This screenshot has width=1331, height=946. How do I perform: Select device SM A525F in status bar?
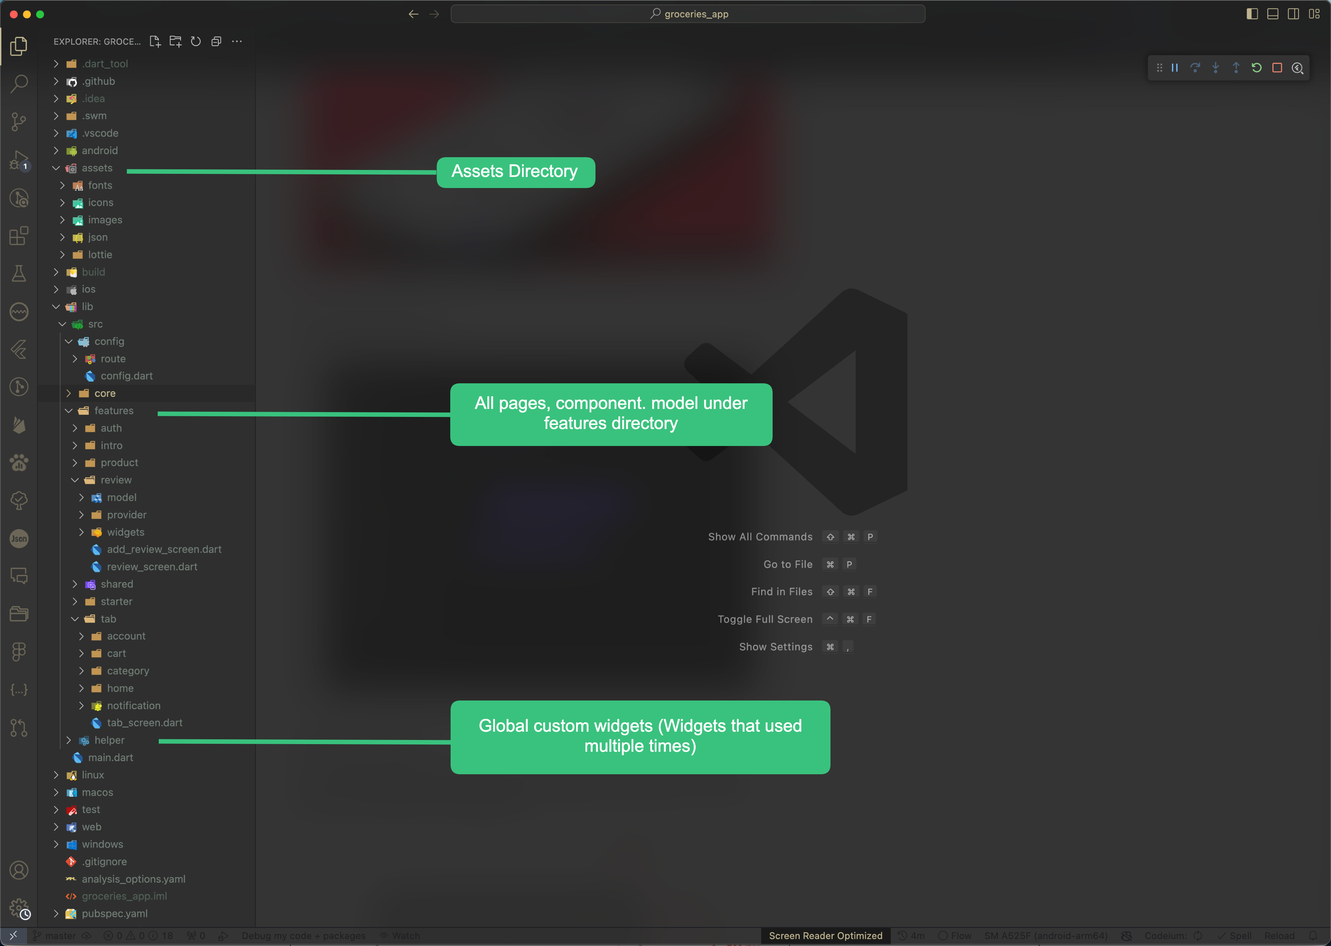[1045, 936]
